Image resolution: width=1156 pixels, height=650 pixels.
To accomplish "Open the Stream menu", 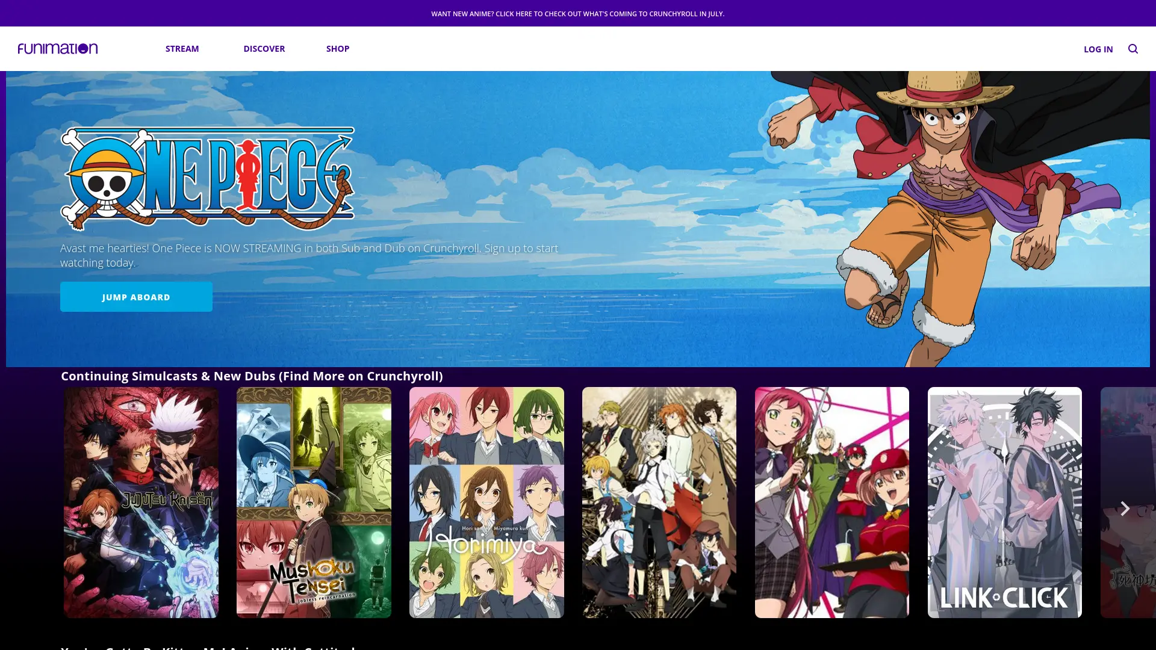I will click(x=182, y=49).
